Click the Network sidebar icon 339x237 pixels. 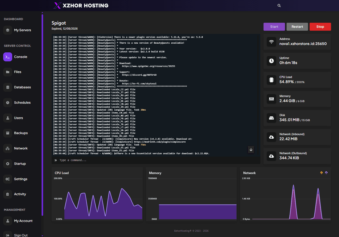tap(8, 148)
